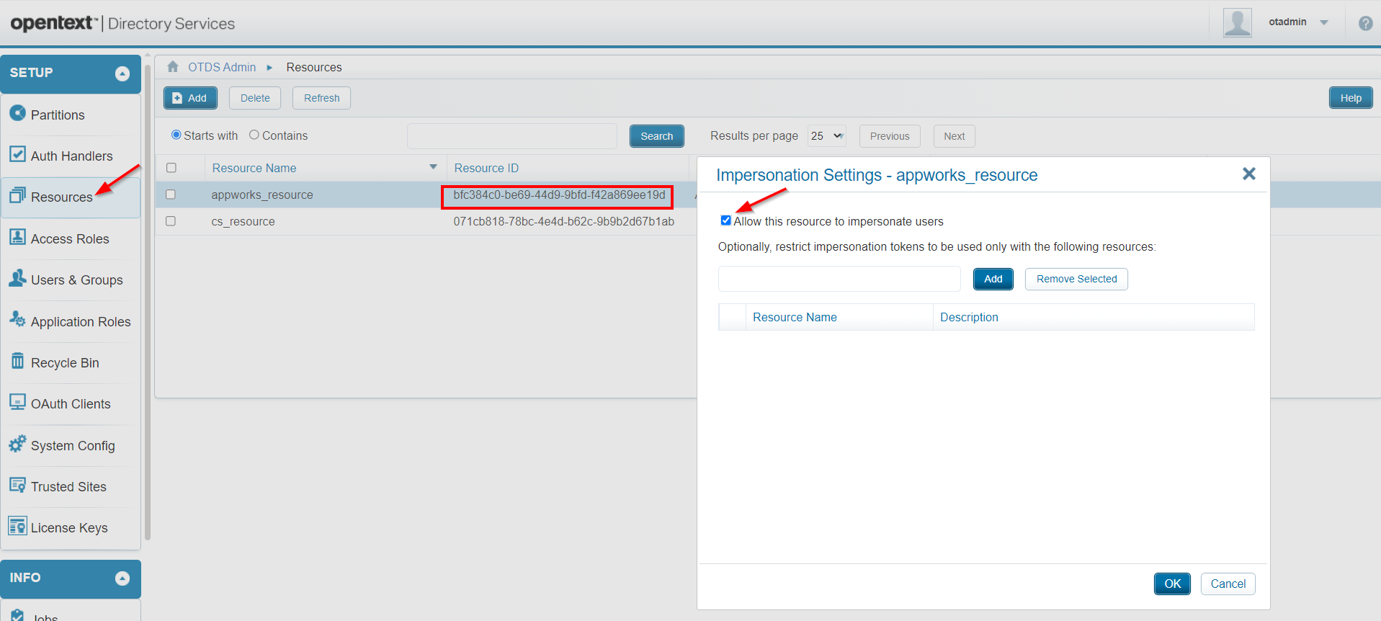Image resolution: width=1381 pixels, height=621 pixels.
Task: Click the Partitions sidebar icon
Action: 17,113
